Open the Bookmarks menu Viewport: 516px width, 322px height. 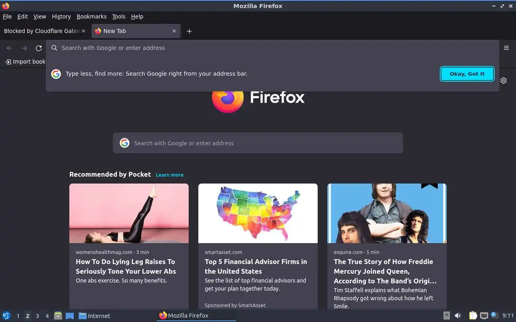[92, 17]
